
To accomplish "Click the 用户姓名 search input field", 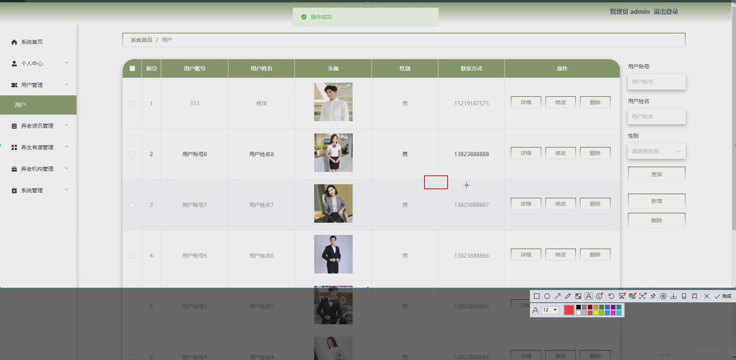I will click(656, 117).
